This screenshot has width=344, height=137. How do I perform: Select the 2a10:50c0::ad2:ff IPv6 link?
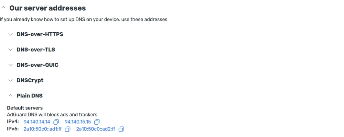coord(96,129)
